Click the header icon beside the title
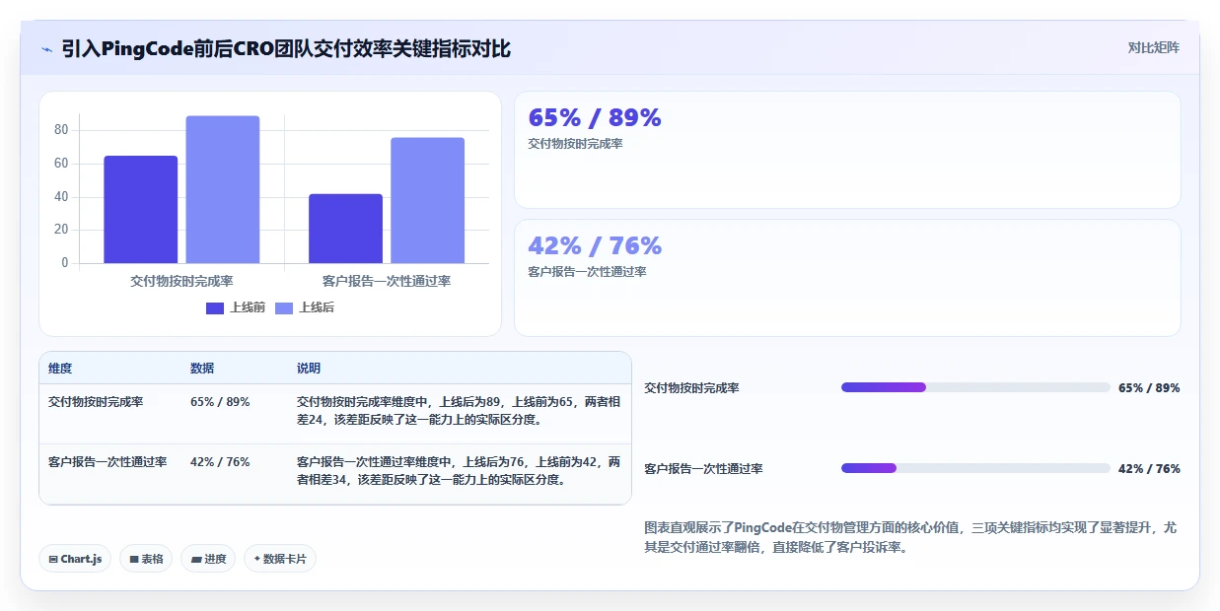Viewport: 1220px width, 611px height. click(x=46, y=48)
